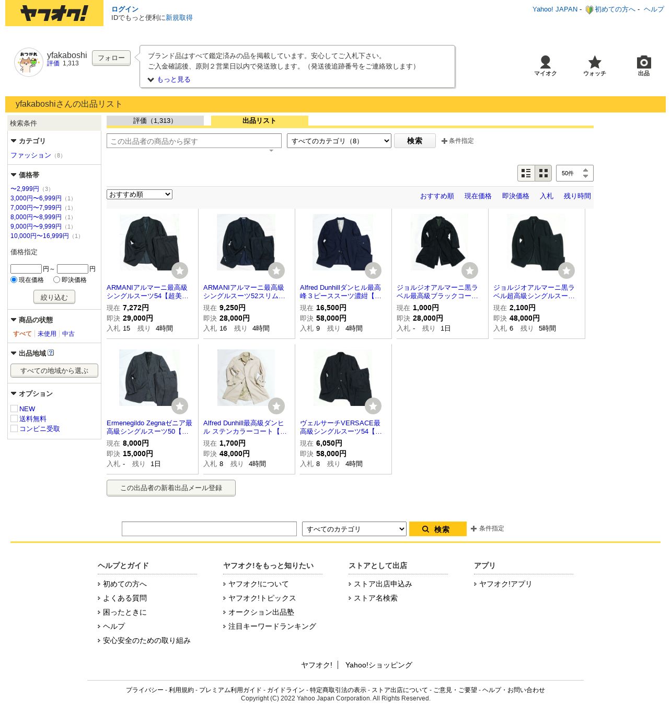Switch to list view icon
Image resolution: width=671 pixels, height=713 pixels.
pyautogui.click(x=526, y=173)
